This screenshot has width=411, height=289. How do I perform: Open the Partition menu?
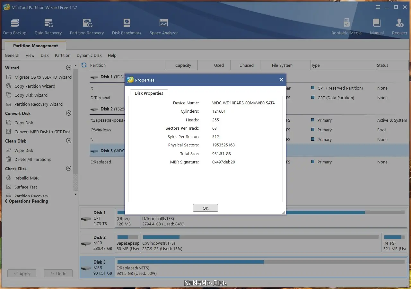(x=63, y=55)
